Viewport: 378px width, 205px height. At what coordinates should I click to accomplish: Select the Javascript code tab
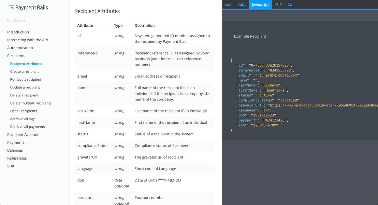260,4
